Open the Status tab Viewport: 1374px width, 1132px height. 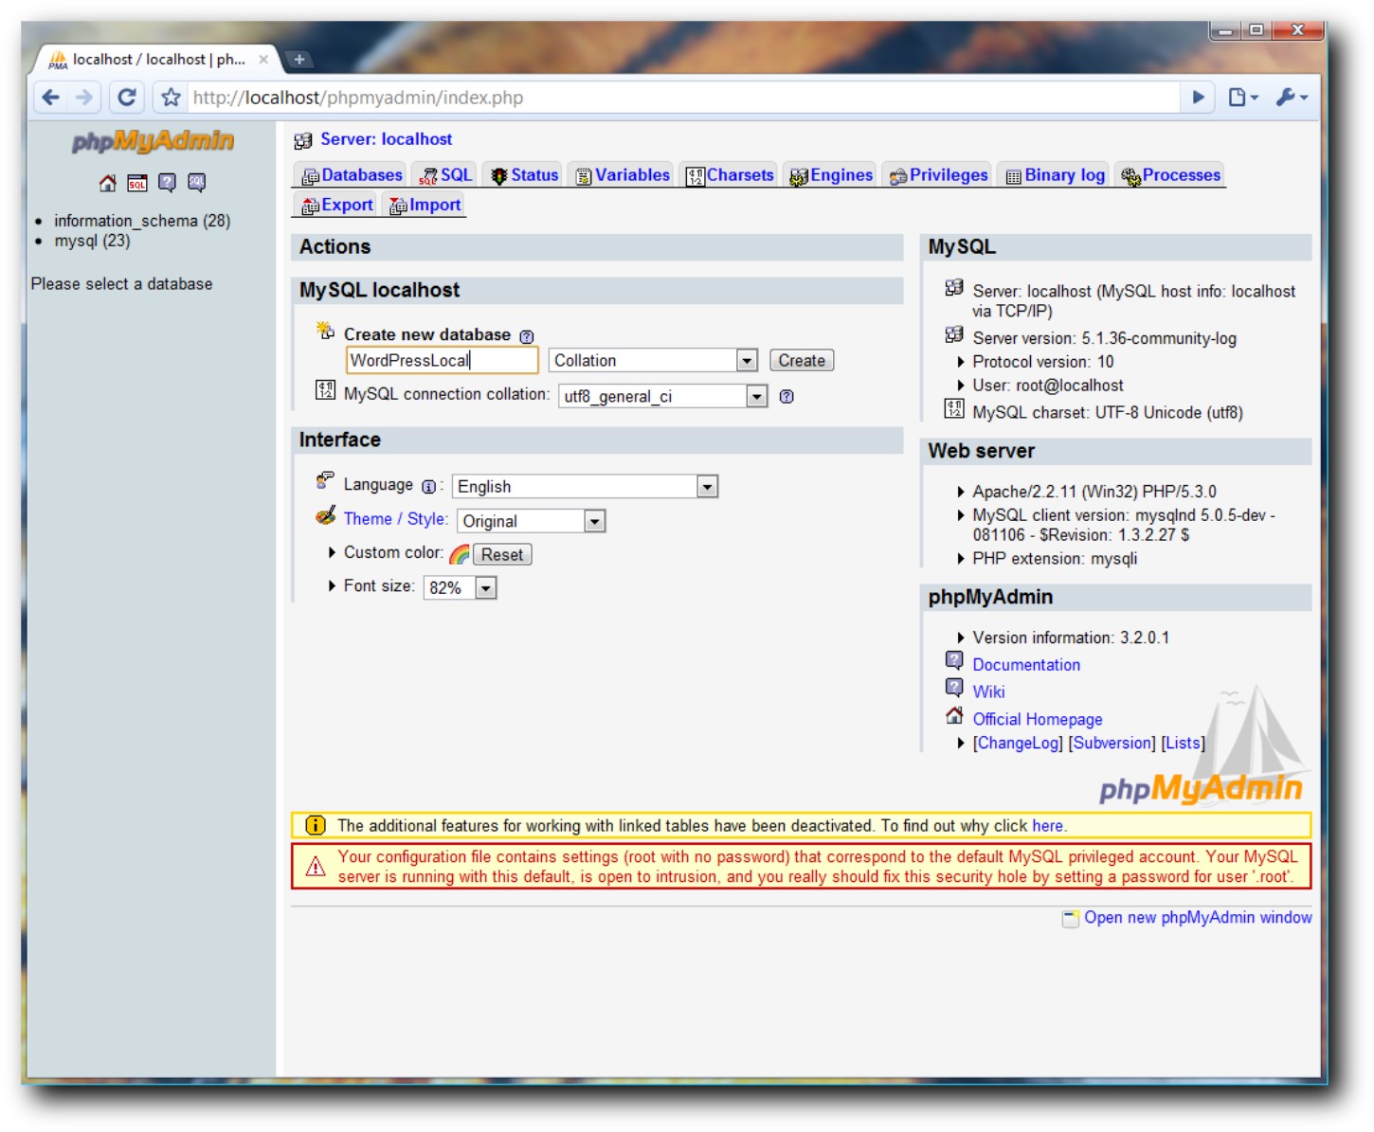[524, 175]
